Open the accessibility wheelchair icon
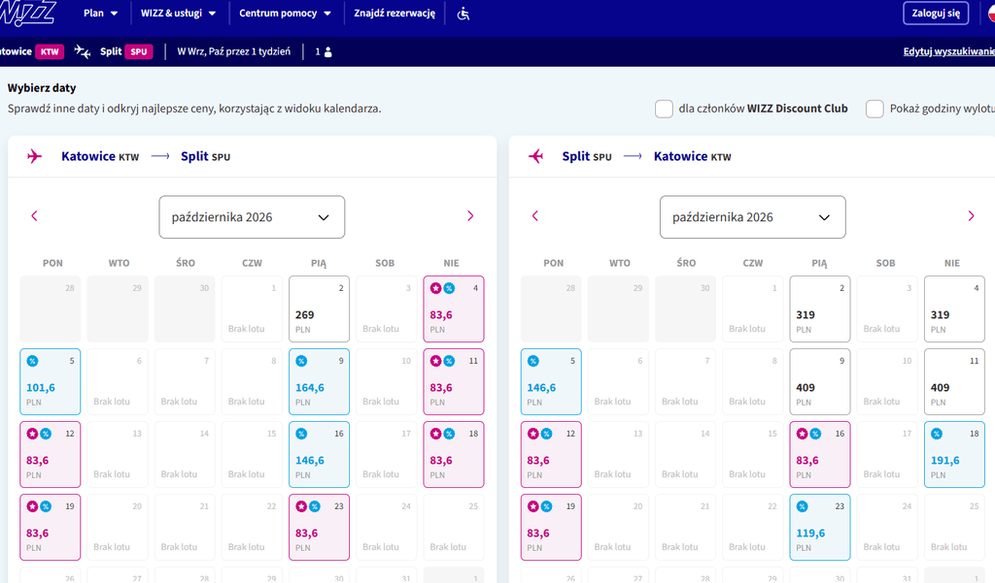995x583 pixels. click(x=463, y=14)
